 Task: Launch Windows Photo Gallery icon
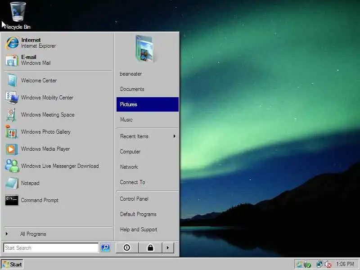point(12,132)
